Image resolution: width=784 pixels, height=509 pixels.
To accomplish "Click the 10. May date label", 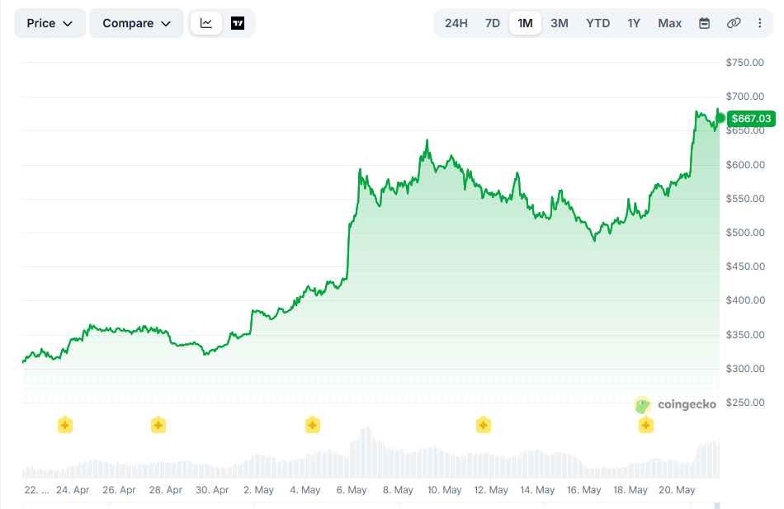I will coord(445,490).
